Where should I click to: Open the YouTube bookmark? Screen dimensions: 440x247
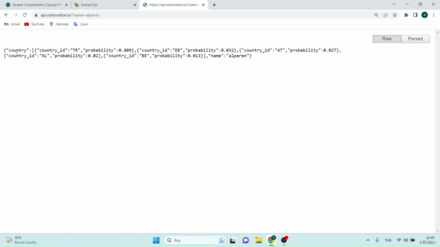pyautogui.click(x=34, y=25)
